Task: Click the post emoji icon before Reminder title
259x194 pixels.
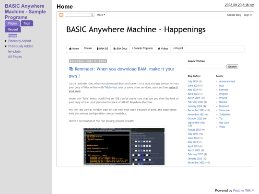Action: coord(71,69)
